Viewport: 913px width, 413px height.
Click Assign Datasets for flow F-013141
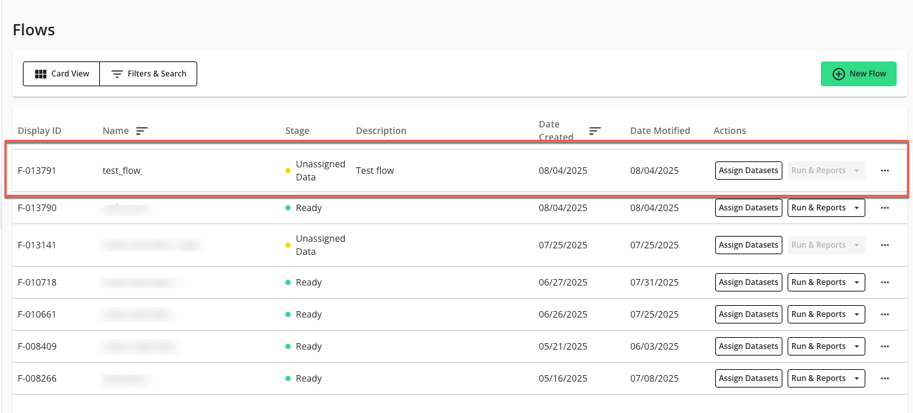pos(748,244)
